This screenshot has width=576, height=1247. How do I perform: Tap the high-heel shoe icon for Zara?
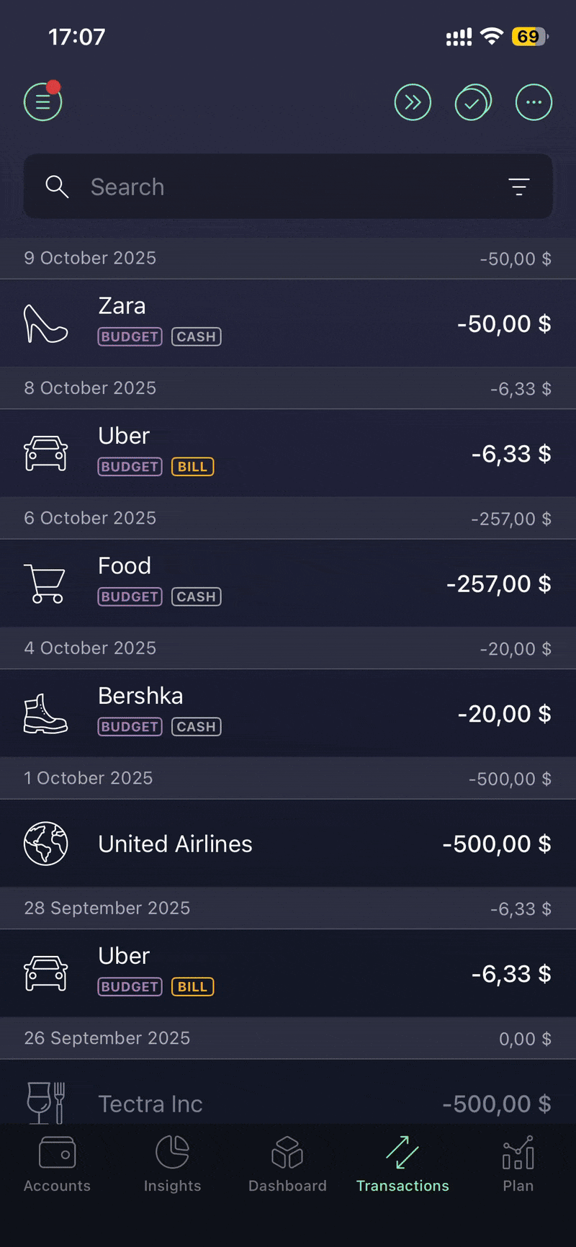pos(45,323)
